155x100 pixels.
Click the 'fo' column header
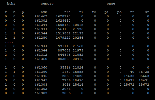tap(94, 12)
